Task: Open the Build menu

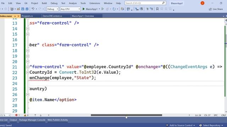Action: (x=44, y=3)
